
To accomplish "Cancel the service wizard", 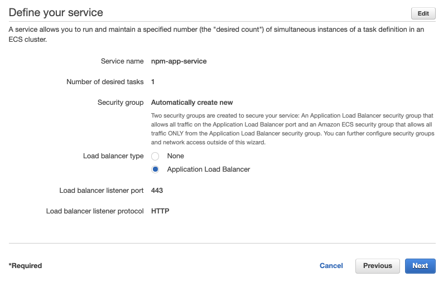I will 331,266.
